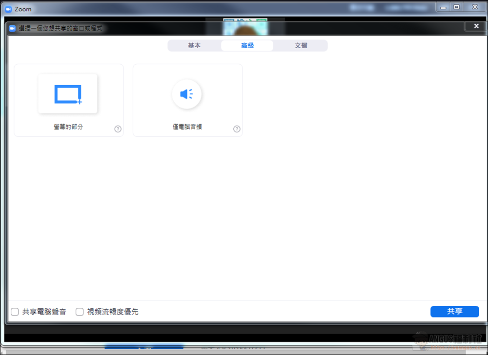488x355 pixels.
Task: Choose the 僅電腦音頻 speaker icon
Action: (186, 94)
